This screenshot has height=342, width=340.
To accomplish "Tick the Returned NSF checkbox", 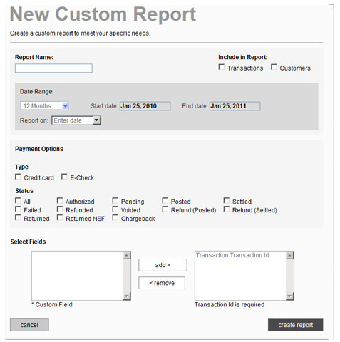I will pos(60,218).
